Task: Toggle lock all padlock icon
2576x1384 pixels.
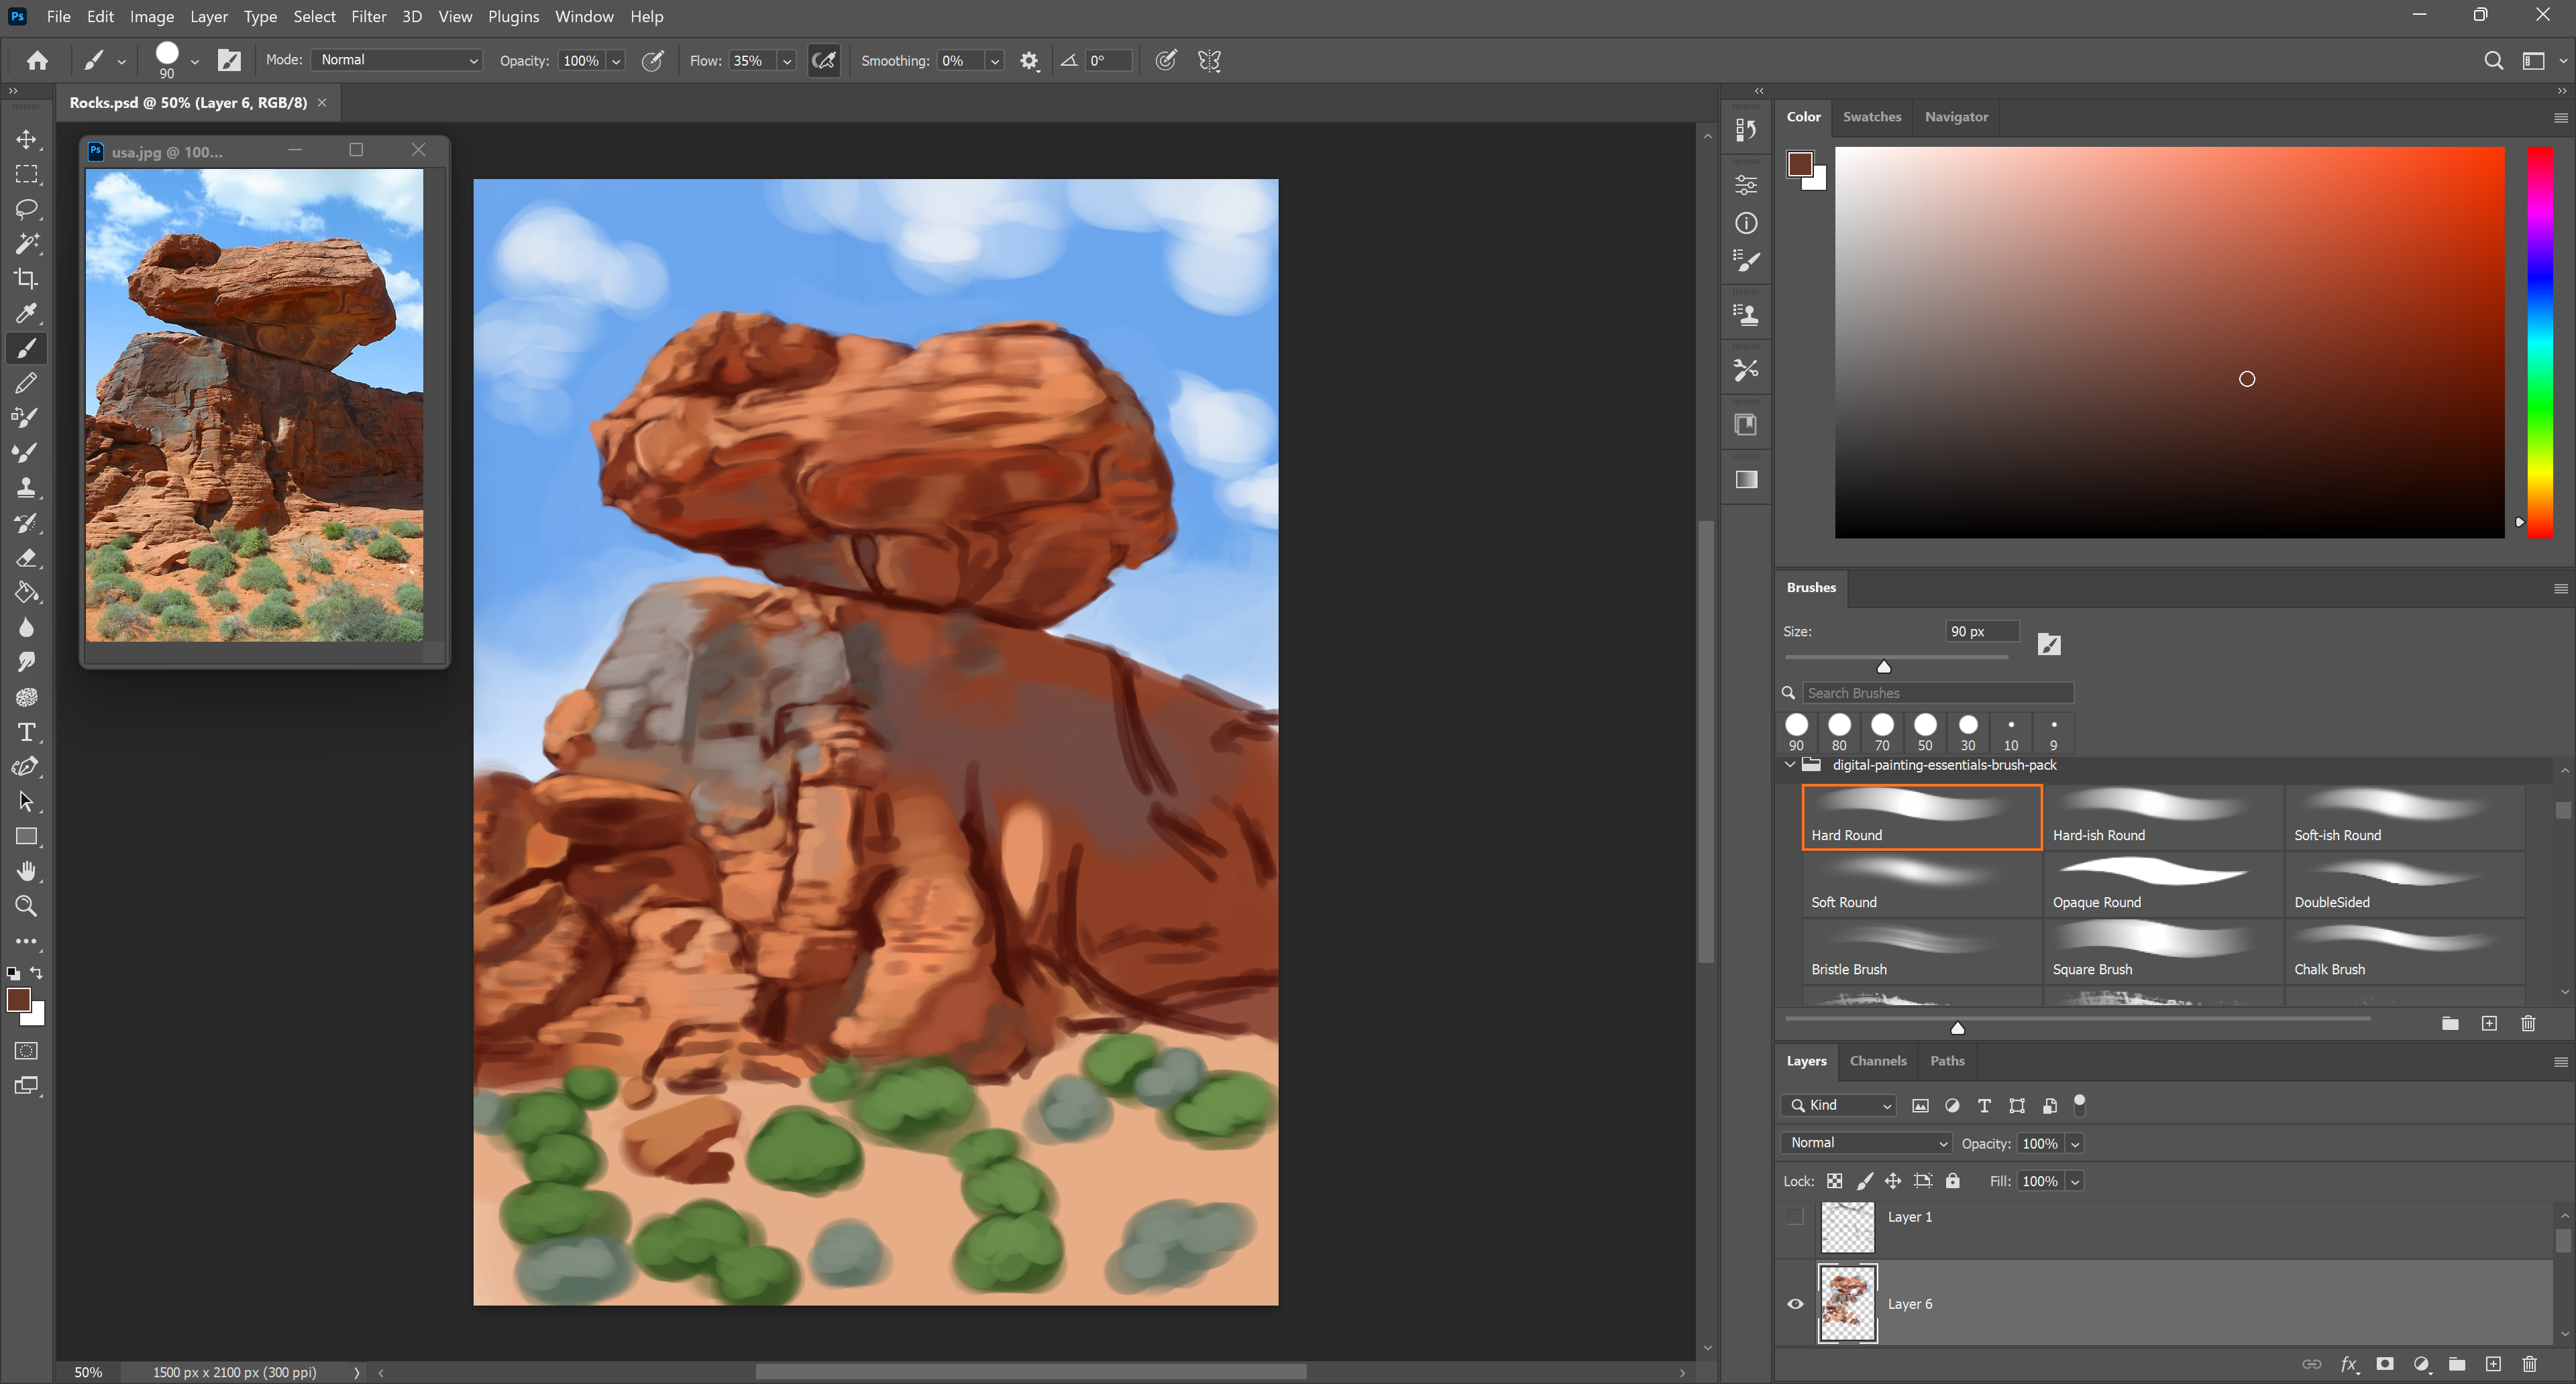Action: click(x=1952, y=1181)
